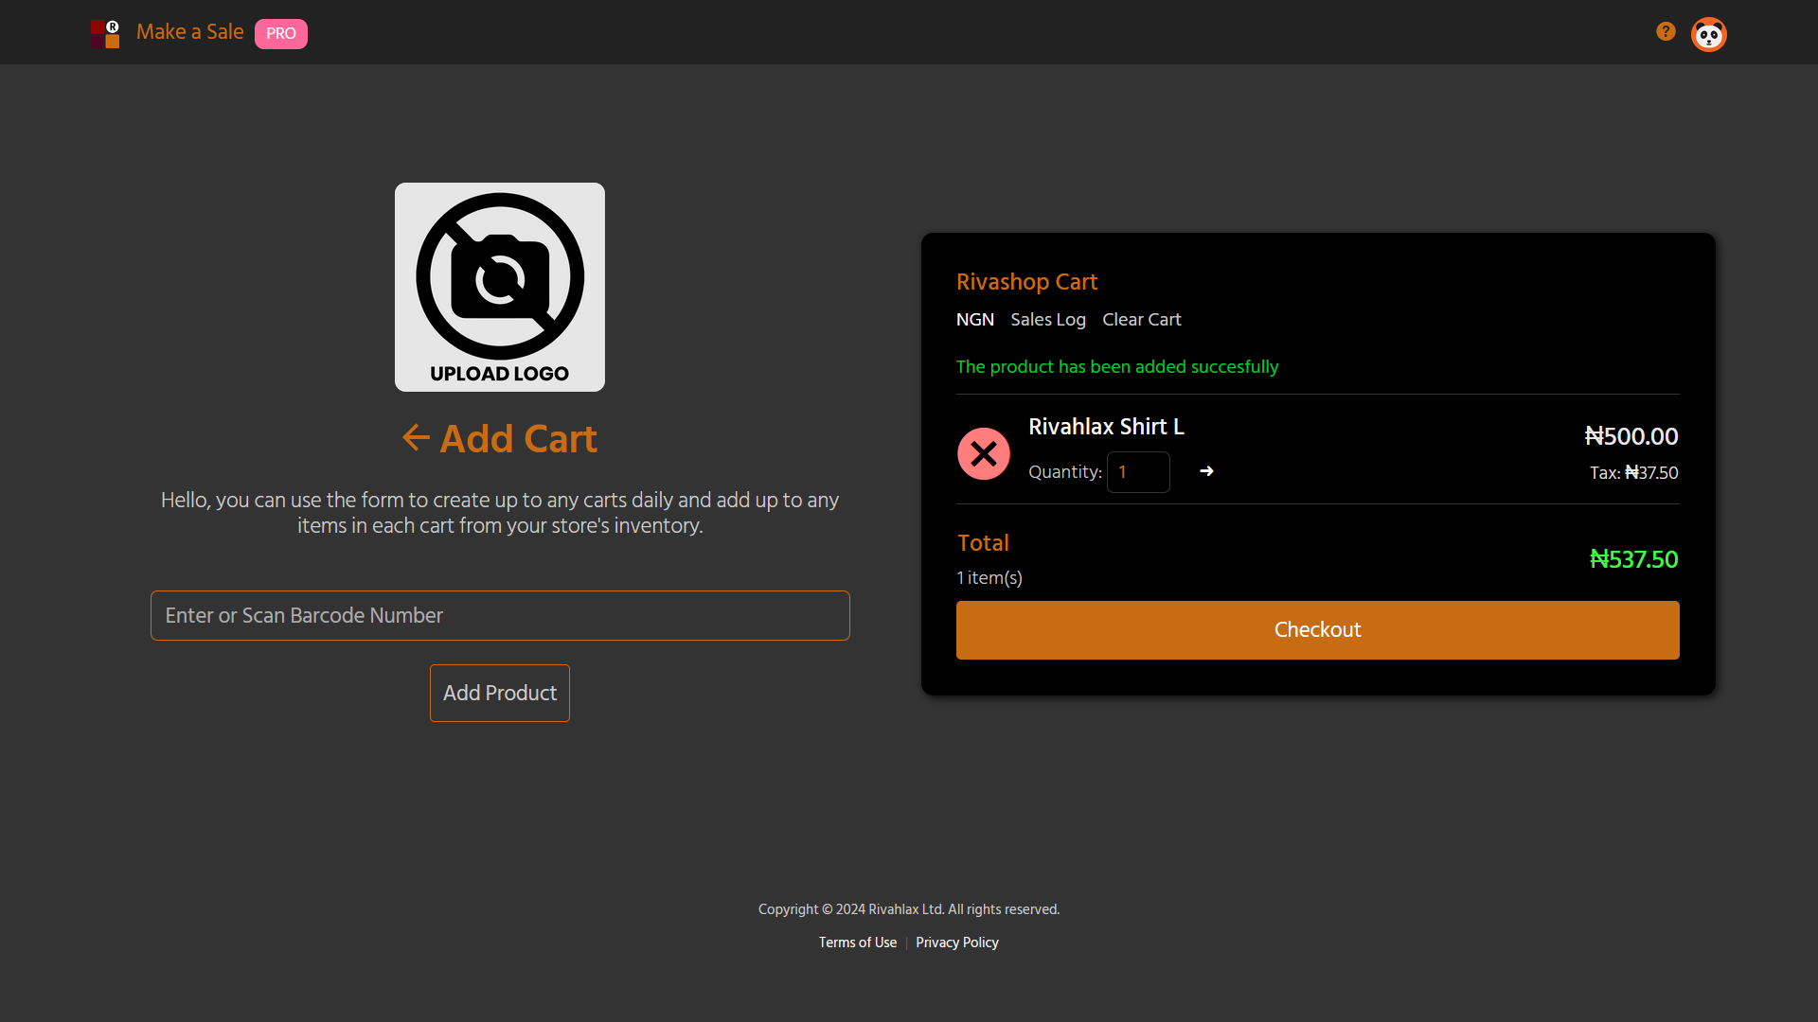Click the ₦500.00 item price

pos(1631,436)
